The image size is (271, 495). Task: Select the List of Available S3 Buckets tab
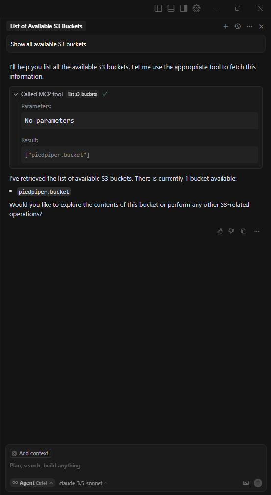tap(46, 26)
